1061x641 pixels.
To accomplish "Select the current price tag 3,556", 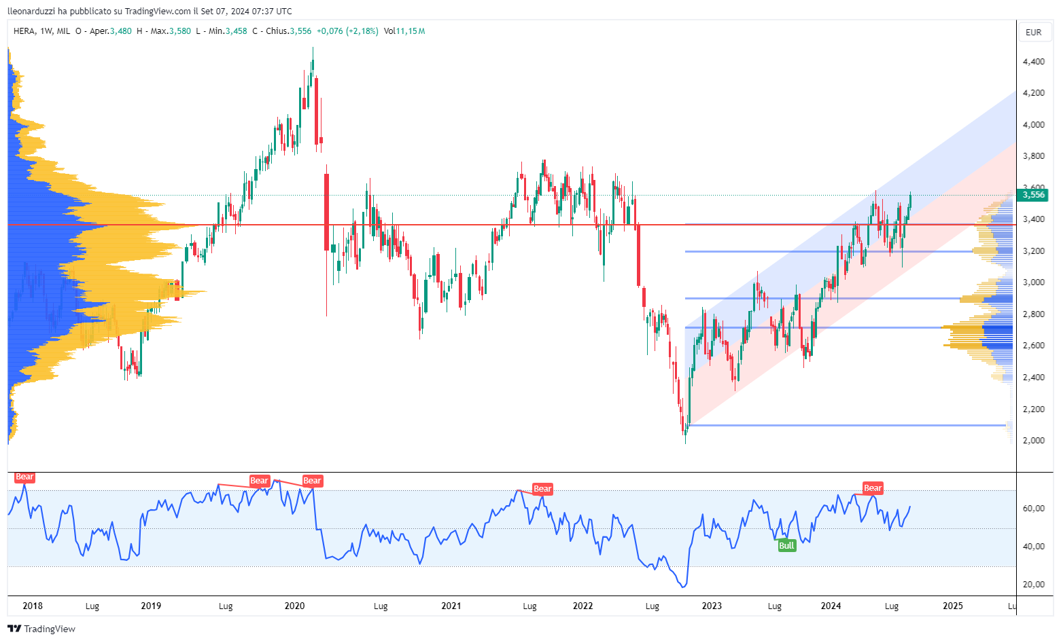I will pos(1033,195).
